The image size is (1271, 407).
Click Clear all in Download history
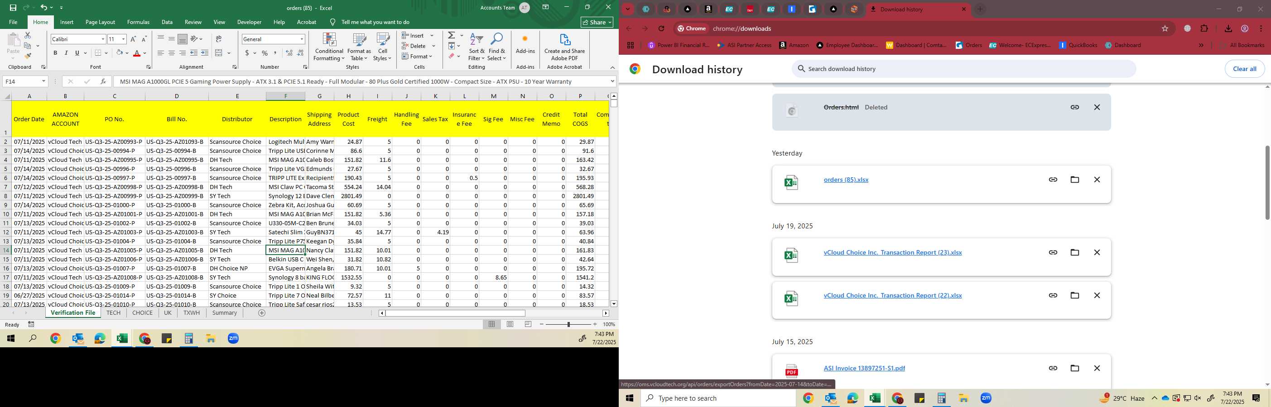1244,69
